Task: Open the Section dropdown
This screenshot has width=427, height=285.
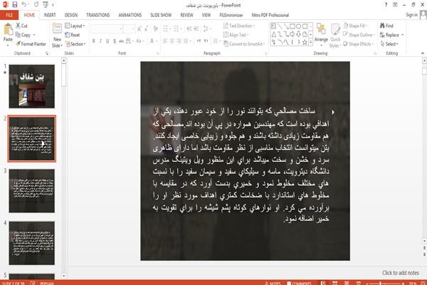Action: coord(75,44)
